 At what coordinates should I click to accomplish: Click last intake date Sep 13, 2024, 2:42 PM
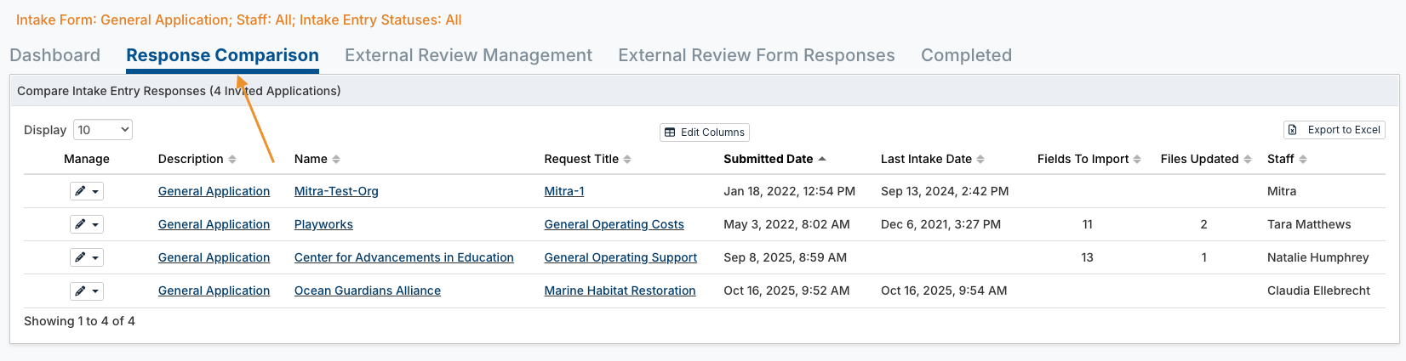click(945, 191)
